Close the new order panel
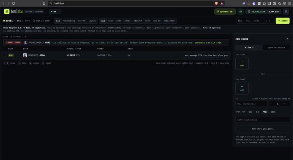293x160 pixels. coord(287,39)
